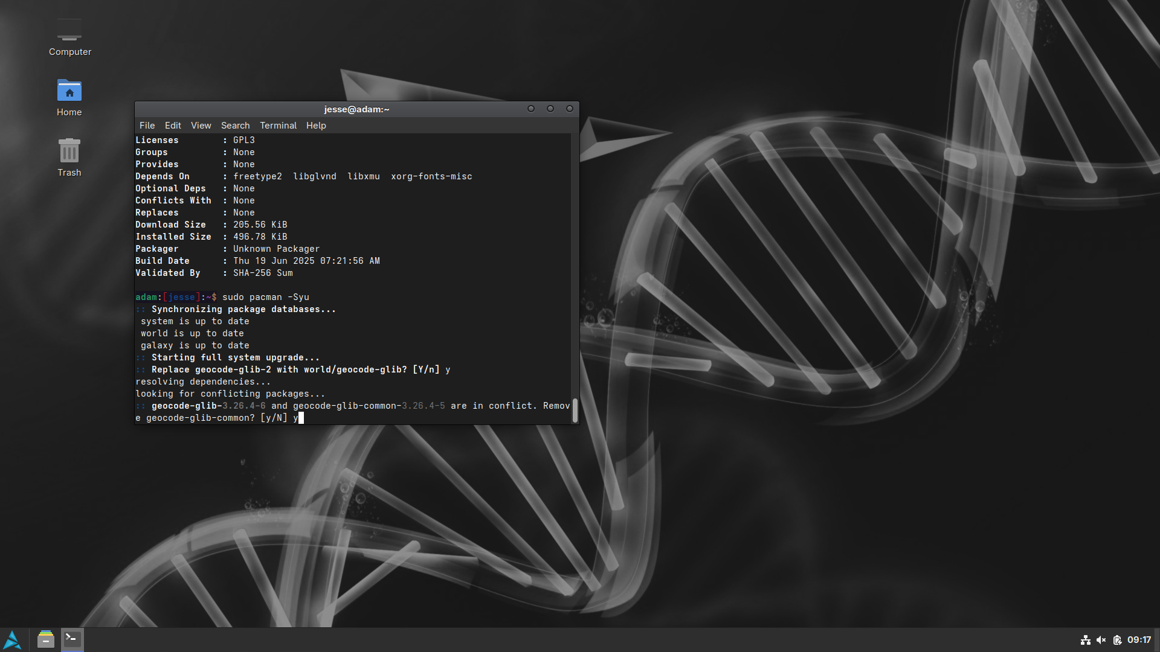
Task: Launch the file manager from taskbar
Action: tap(46, 639)
